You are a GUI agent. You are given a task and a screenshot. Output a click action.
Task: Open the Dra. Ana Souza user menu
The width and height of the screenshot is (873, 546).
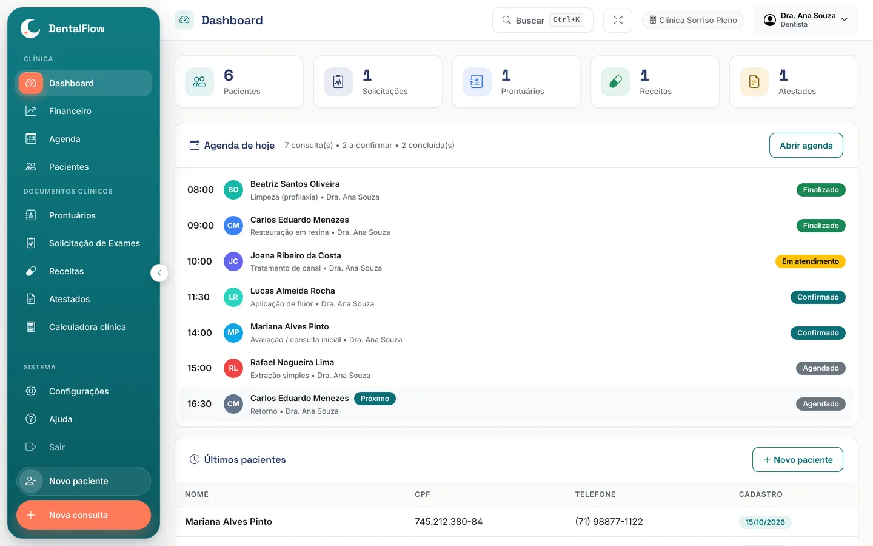pos(806,20)
